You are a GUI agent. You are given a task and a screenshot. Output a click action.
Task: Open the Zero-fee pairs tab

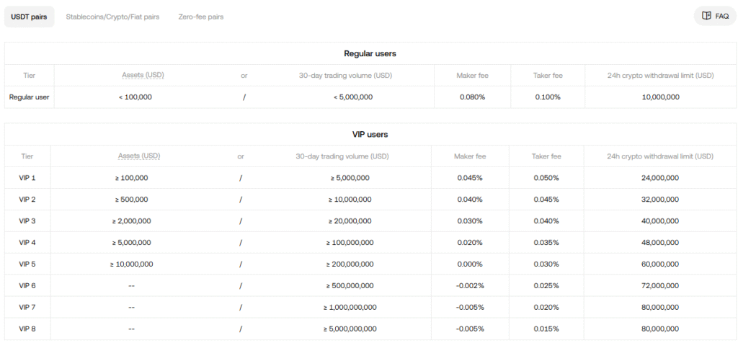[x=201, y=17]
